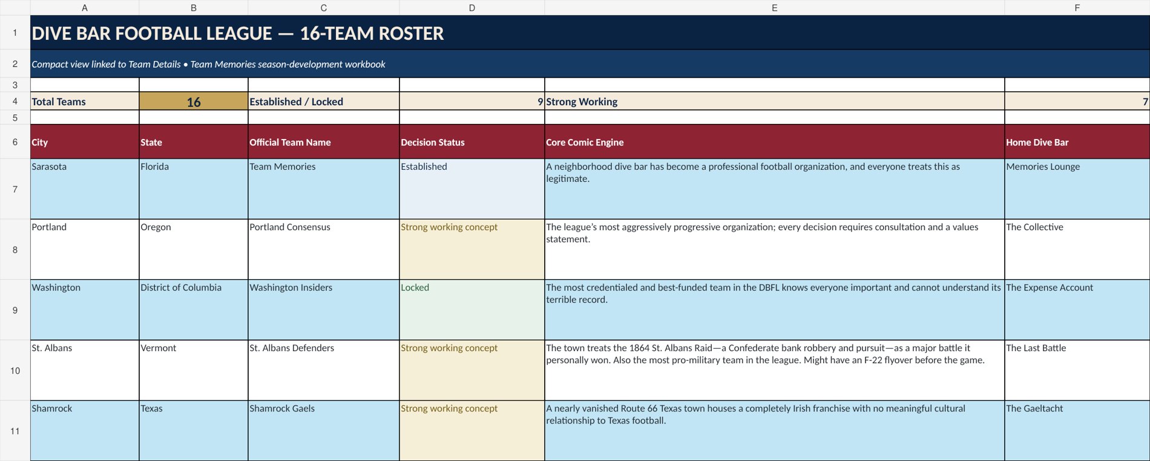Click the 'Official Team Name' heading cell

pos(324,142)
